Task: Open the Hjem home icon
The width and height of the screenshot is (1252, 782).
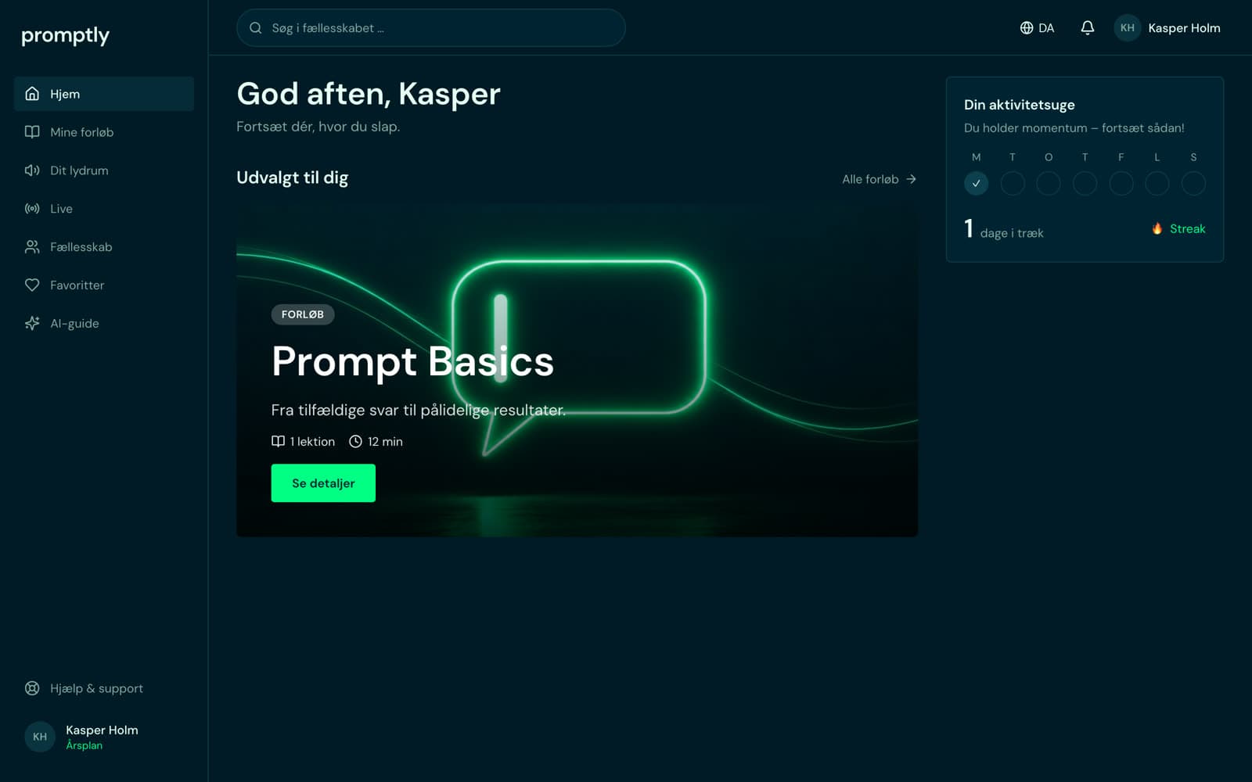Action: click(32, 94)
